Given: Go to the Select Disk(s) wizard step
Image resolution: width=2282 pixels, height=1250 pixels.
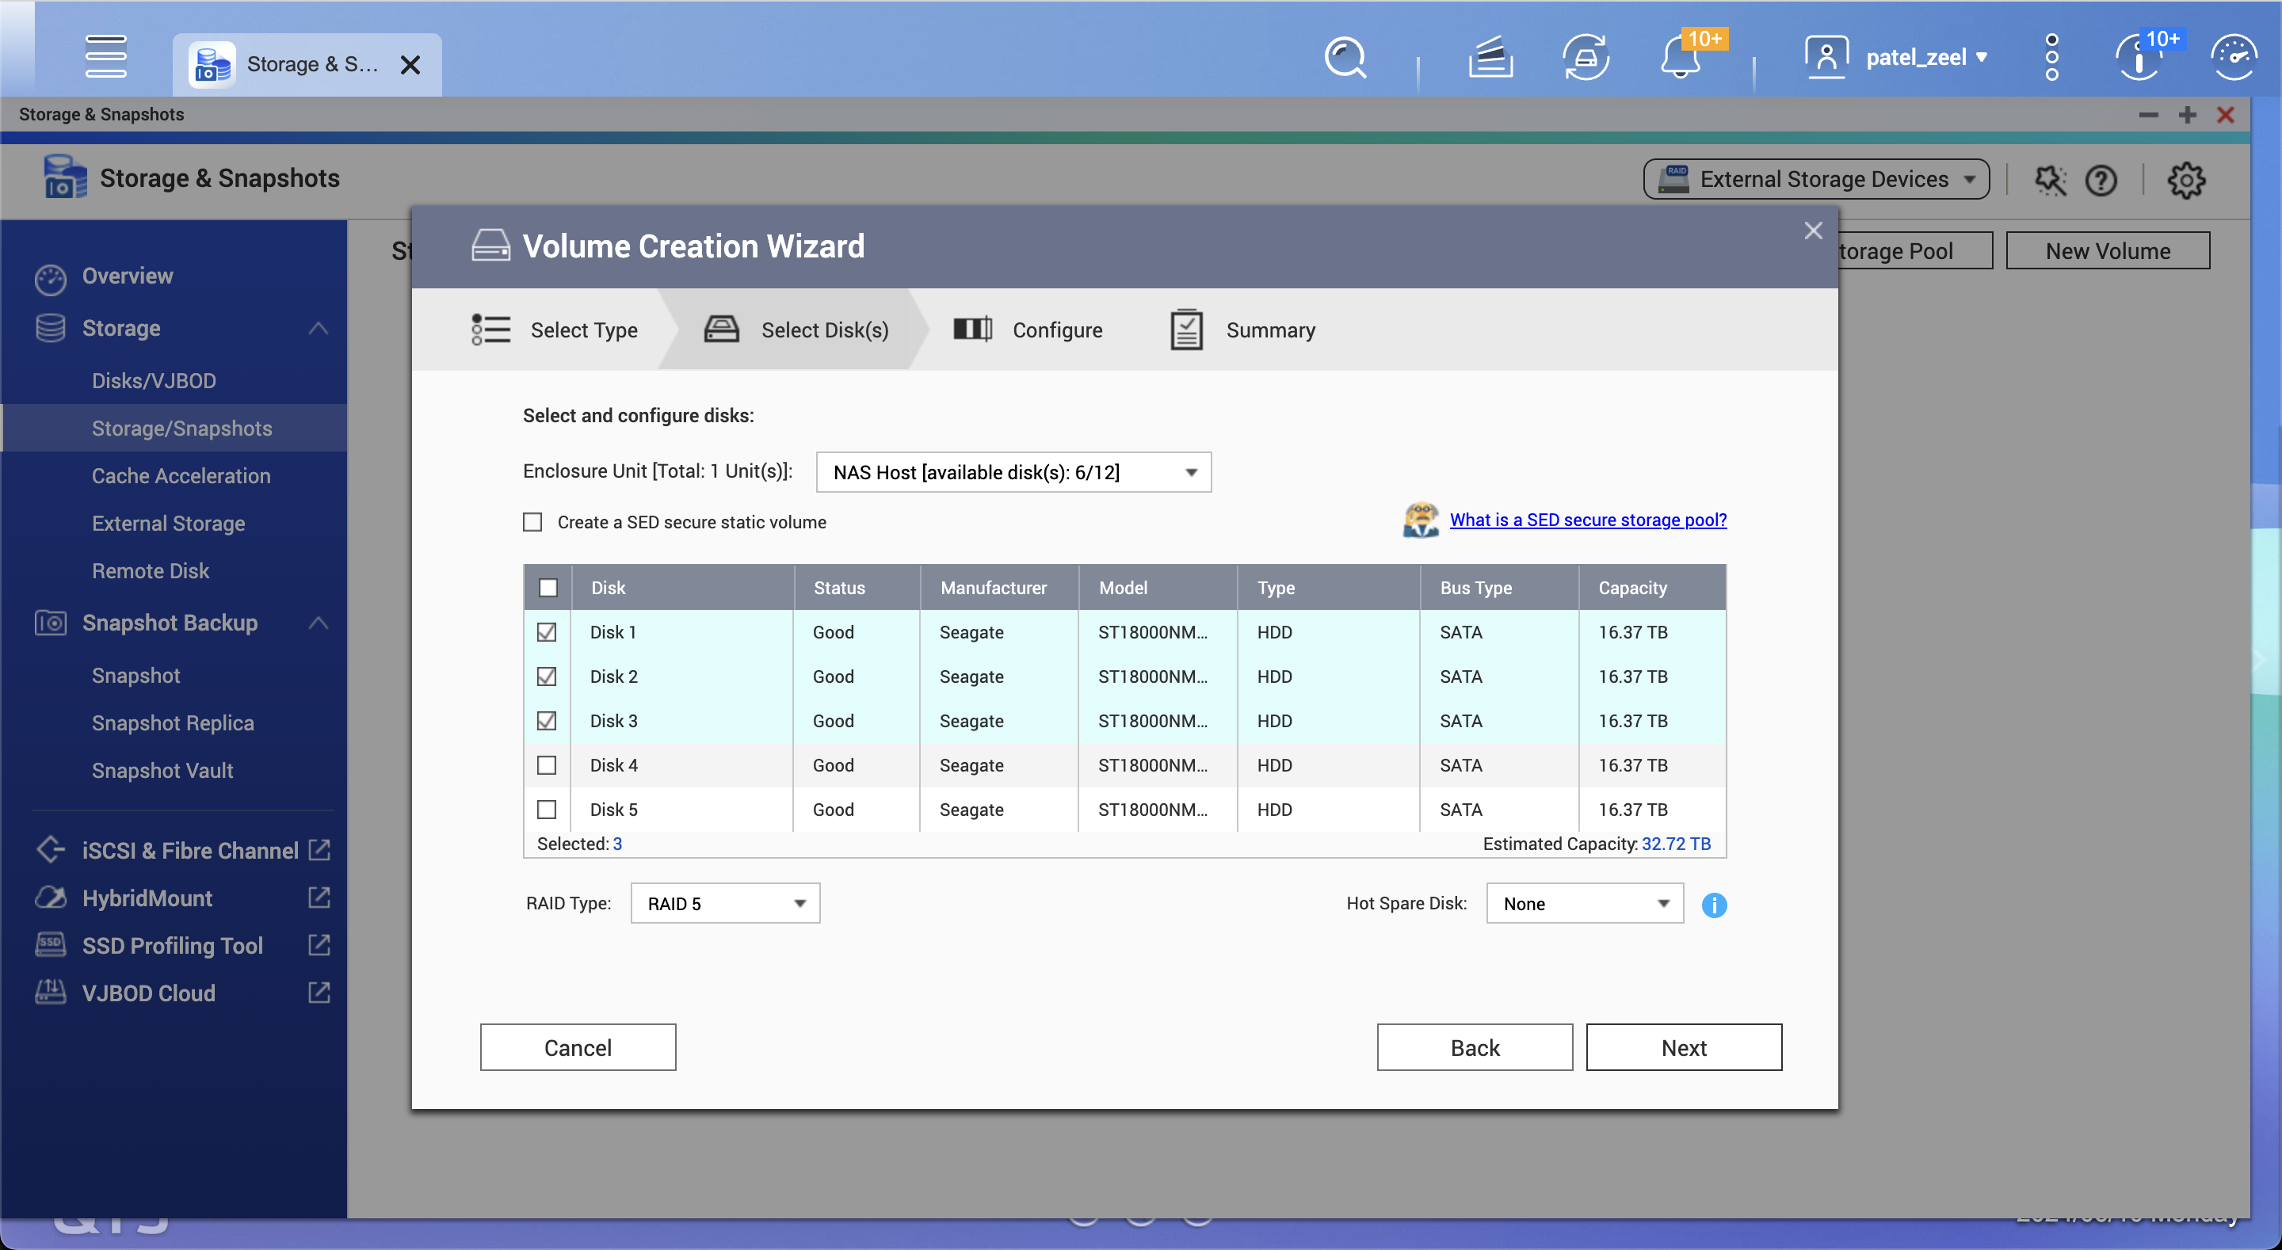Looking at the screenshot, I should point(796,330).
